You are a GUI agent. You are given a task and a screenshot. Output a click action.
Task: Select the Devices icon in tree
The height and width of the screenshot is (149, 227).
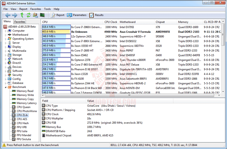tap(9, 67)
